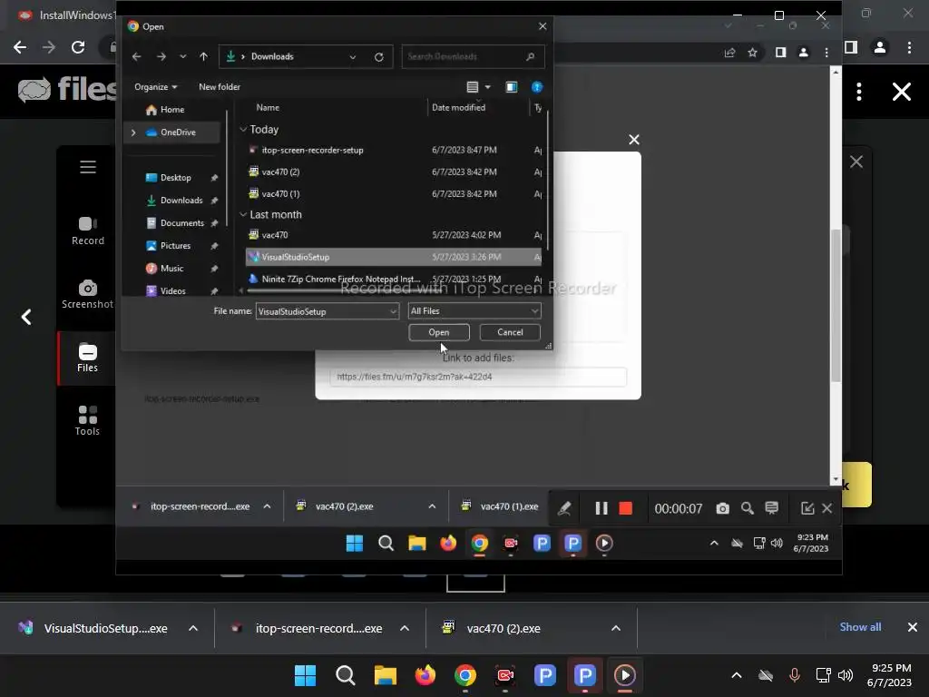Open Videos folder in navigation pane

point(166,290)
